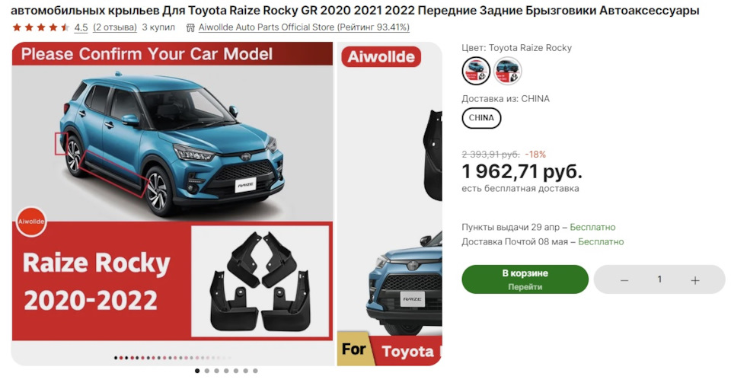This screenshot has width=731, height=386.
Task: Click the quantity input field
Action: tap(659, 279)
